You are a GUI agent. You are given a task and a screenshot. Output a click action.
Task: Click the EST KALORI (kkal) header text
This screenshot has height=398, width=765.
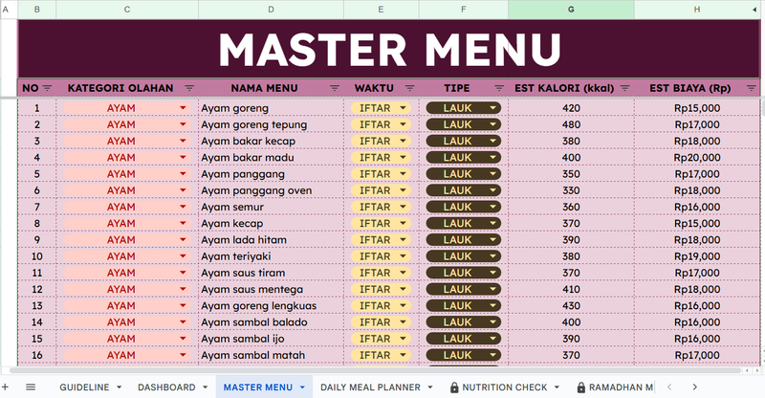(564, 88)
